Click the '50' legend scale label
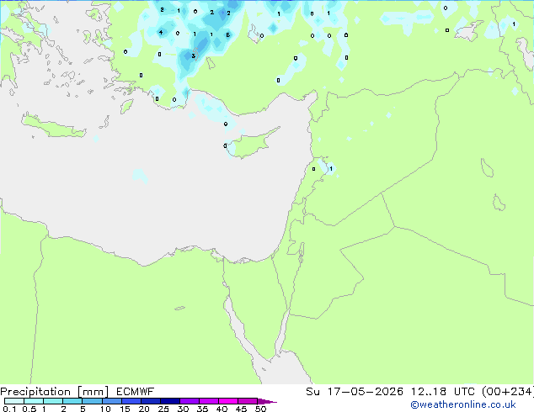The width and height of the screenshot is (534, 412). 260,409
